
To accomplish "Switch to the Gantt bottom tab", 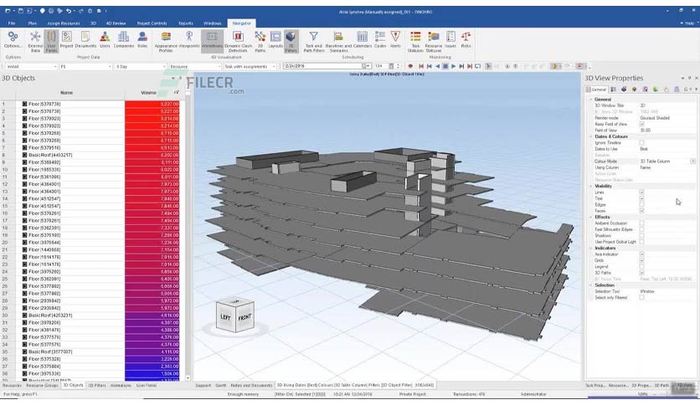I will (221, 386).
